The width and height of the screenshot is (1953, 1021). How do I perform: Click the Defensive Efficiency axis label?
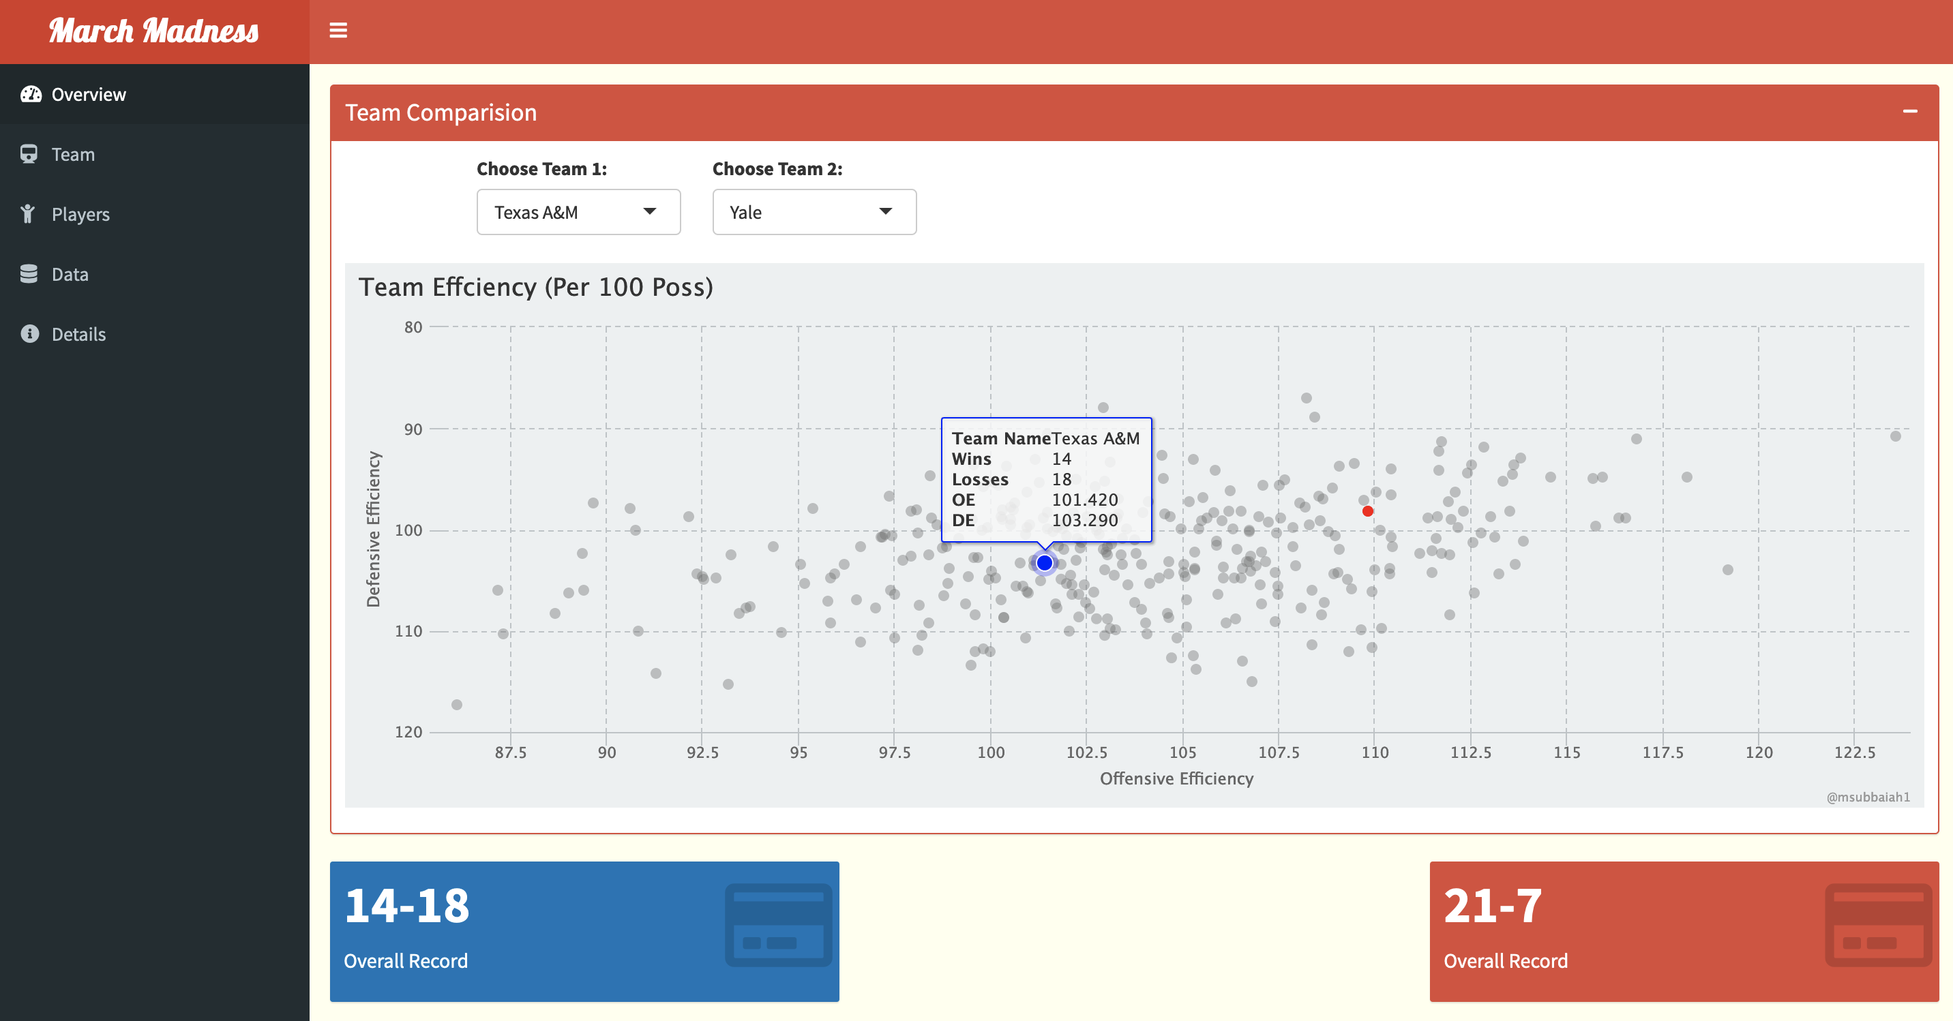coord(373,529)
